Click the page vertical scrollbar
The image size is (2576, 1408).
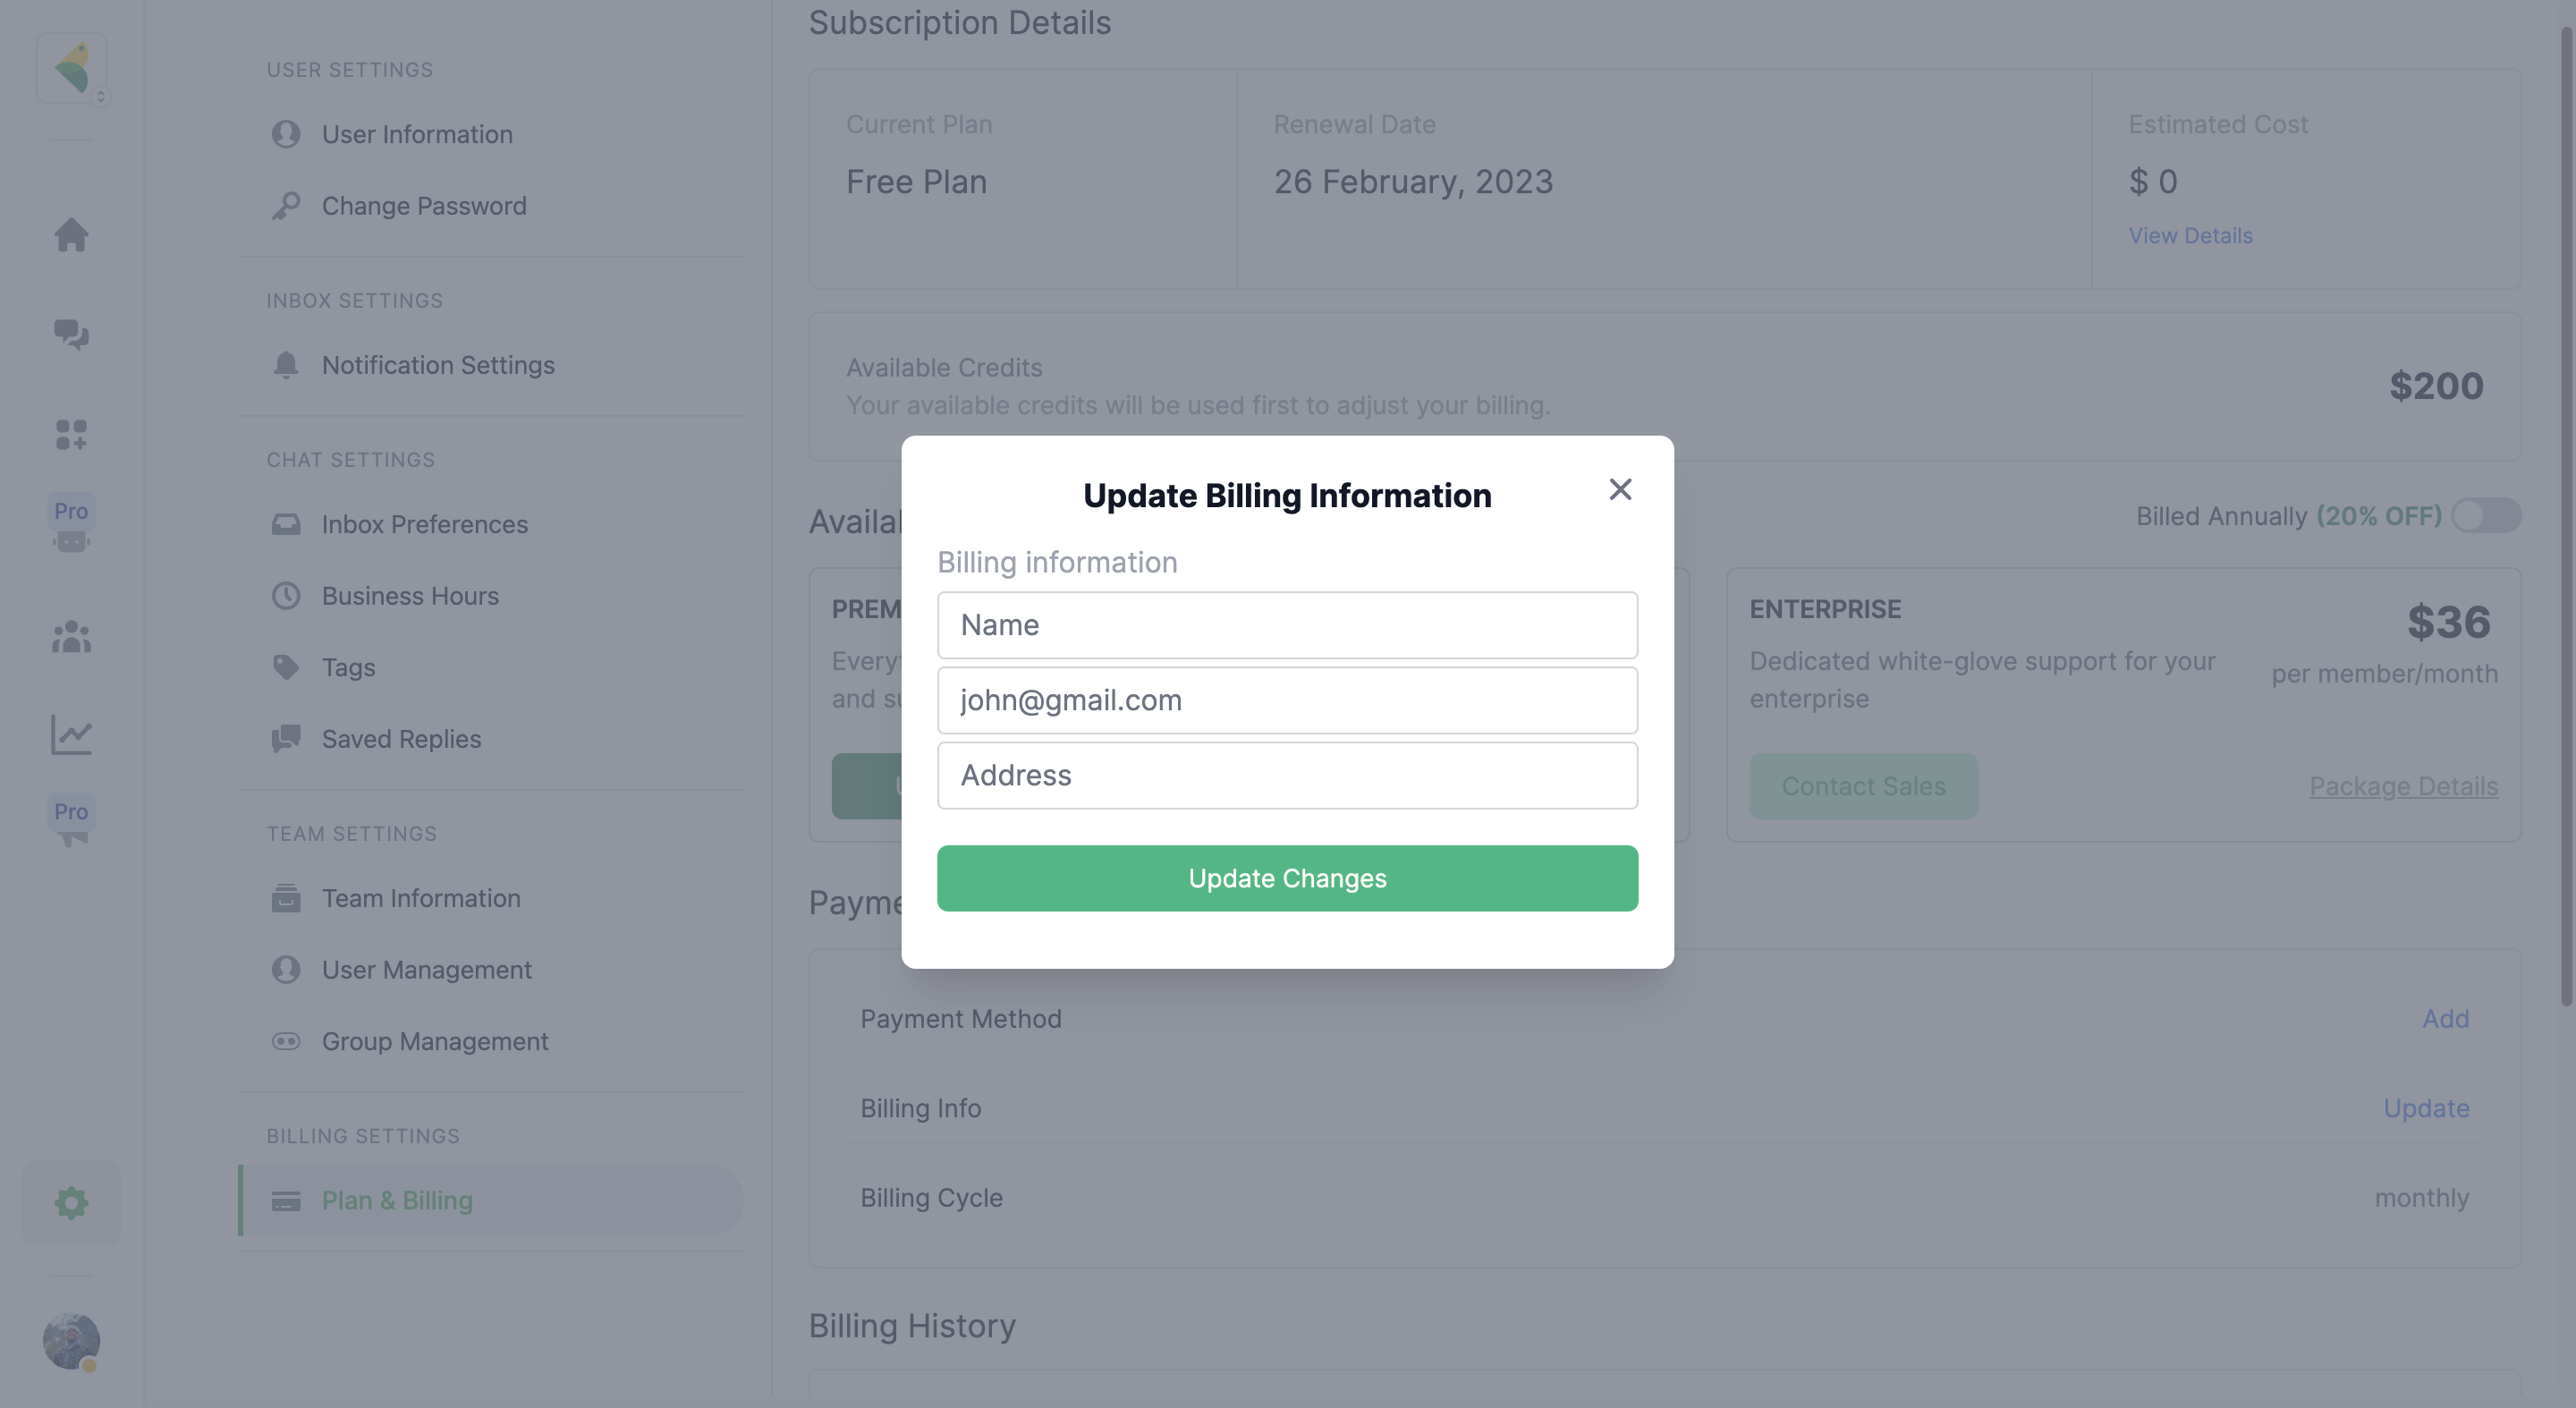click(x=2568, y=500)
